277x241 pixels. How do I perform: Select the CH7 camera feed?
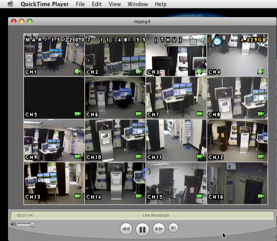tap(176, 98)
